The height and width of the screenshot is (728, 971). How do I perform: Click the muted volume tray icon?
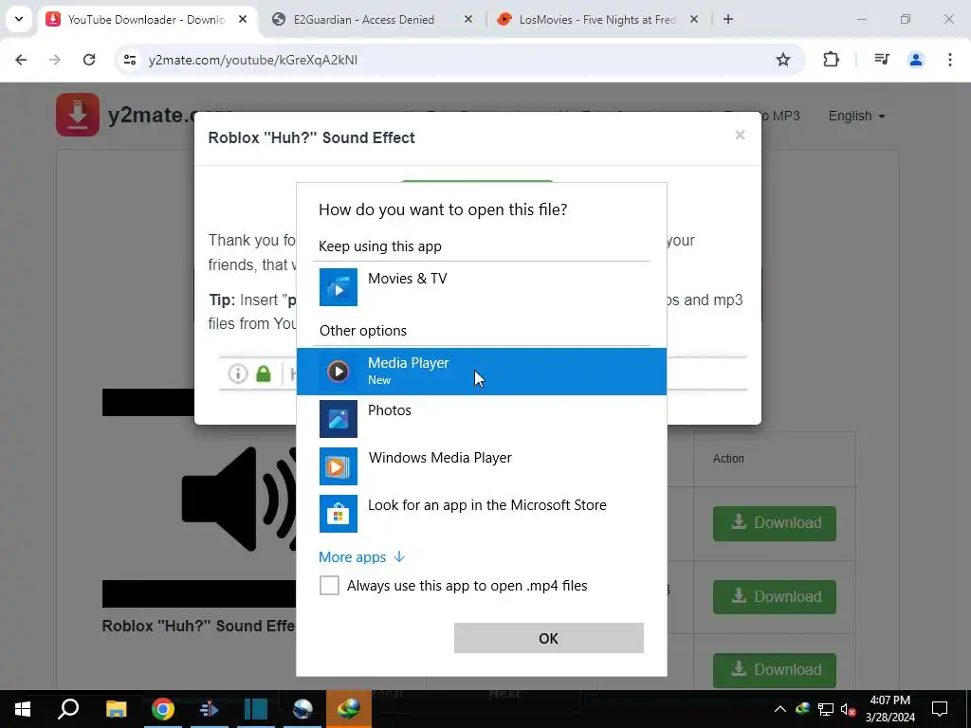point(848,709)
